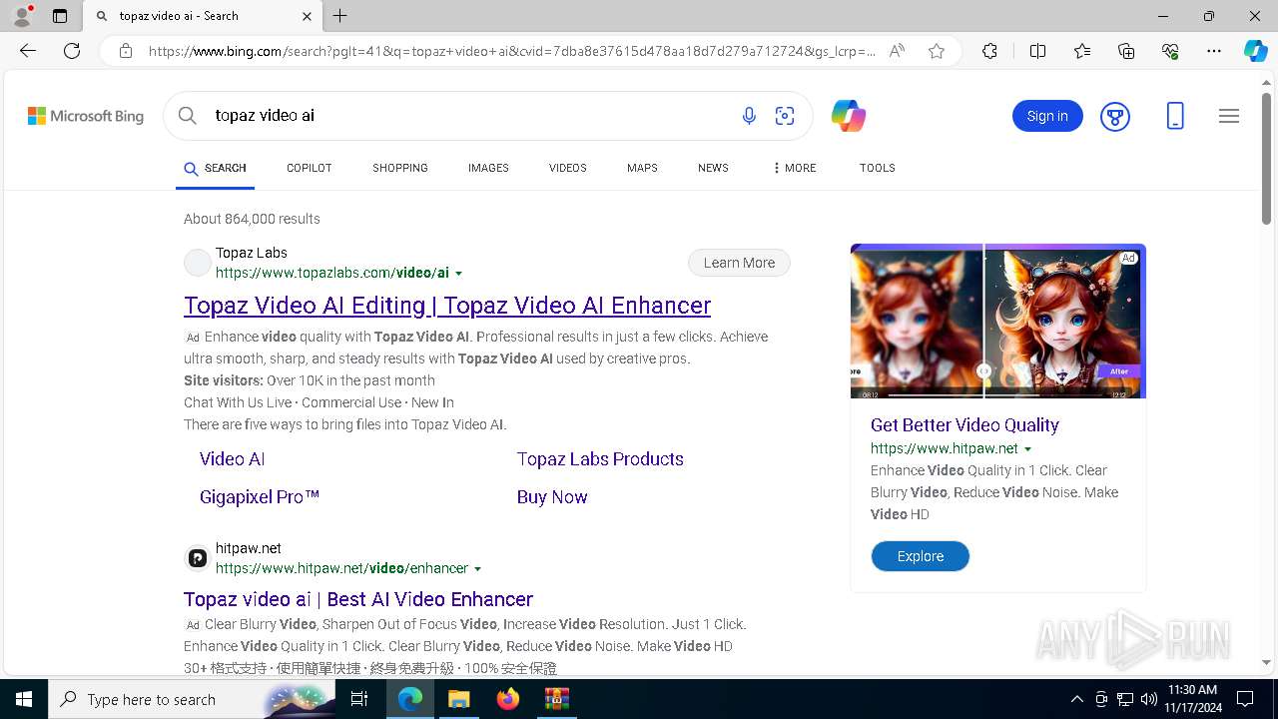
Task: Open Buy Now sitelink
Action: pos(552,497)
